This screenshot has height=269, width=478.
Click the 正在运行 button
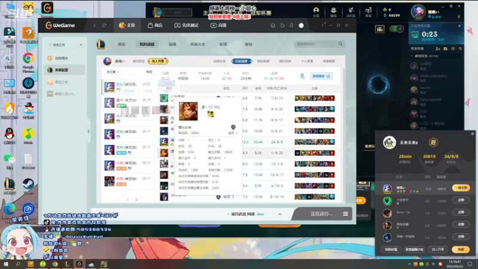pyautogui.click(x=321, y=214)
